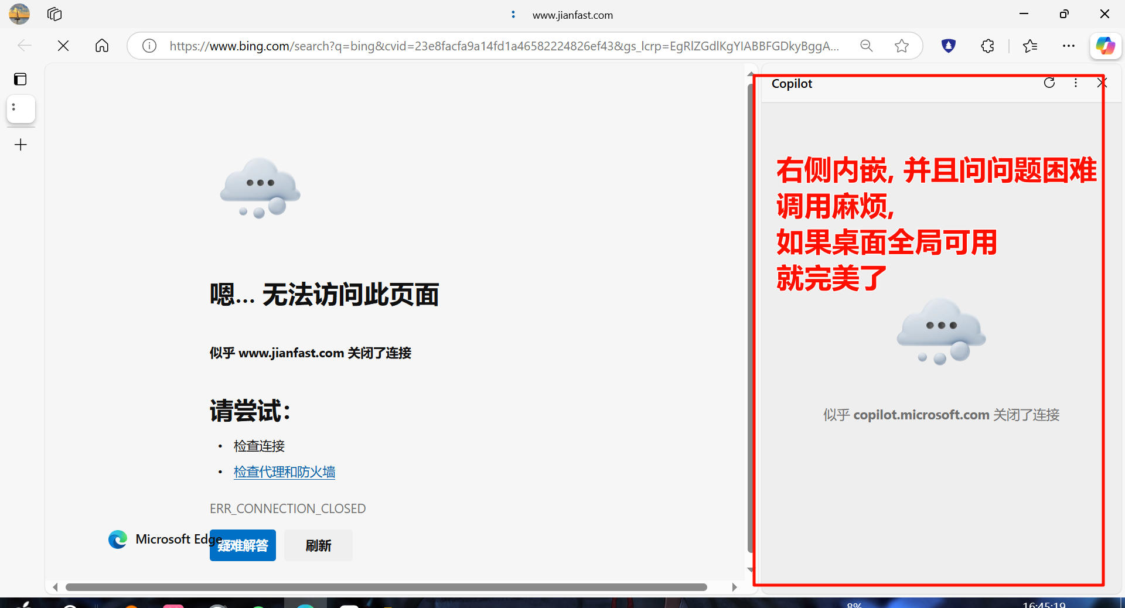Click the address bar URL

click(x=504, y=46)
